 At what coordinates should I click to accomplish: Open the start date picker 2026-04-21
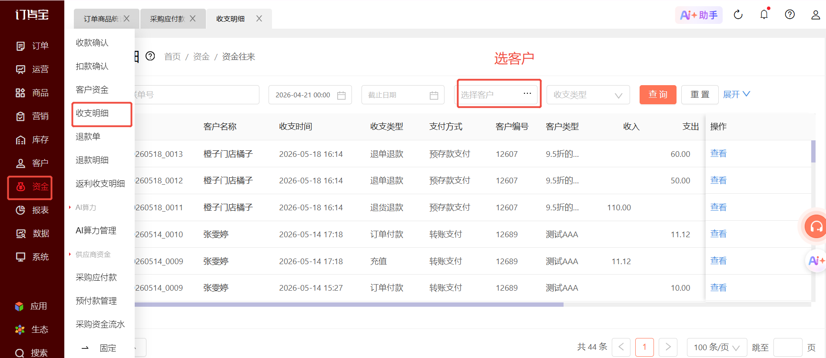point(310,95)
